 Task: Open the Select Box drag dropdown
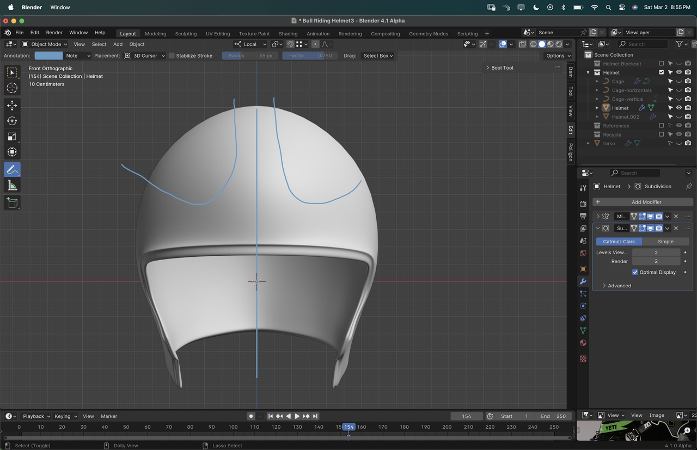[378, 56]
